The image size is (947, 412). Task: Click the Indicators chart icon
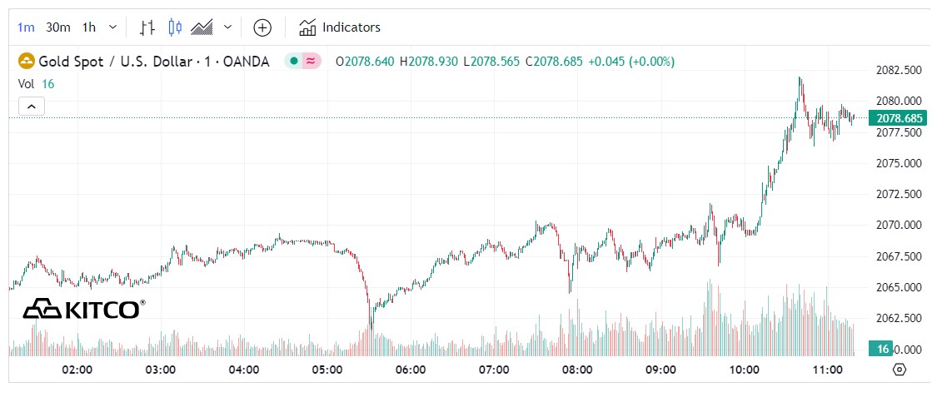tap(307, 27)
